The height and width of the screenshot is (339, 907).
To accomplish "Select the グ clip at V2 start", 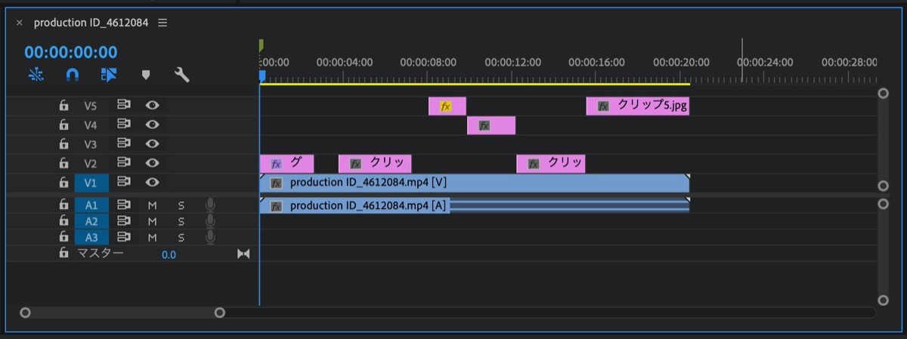I will click(286, 163).
